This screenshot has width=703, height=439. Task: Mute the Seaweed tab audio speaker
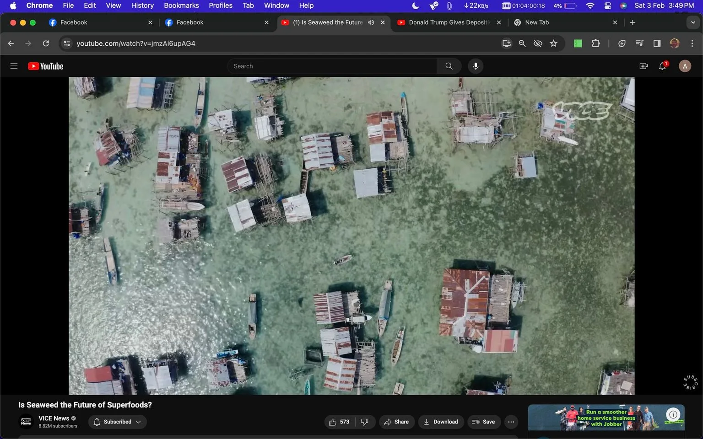371,22
